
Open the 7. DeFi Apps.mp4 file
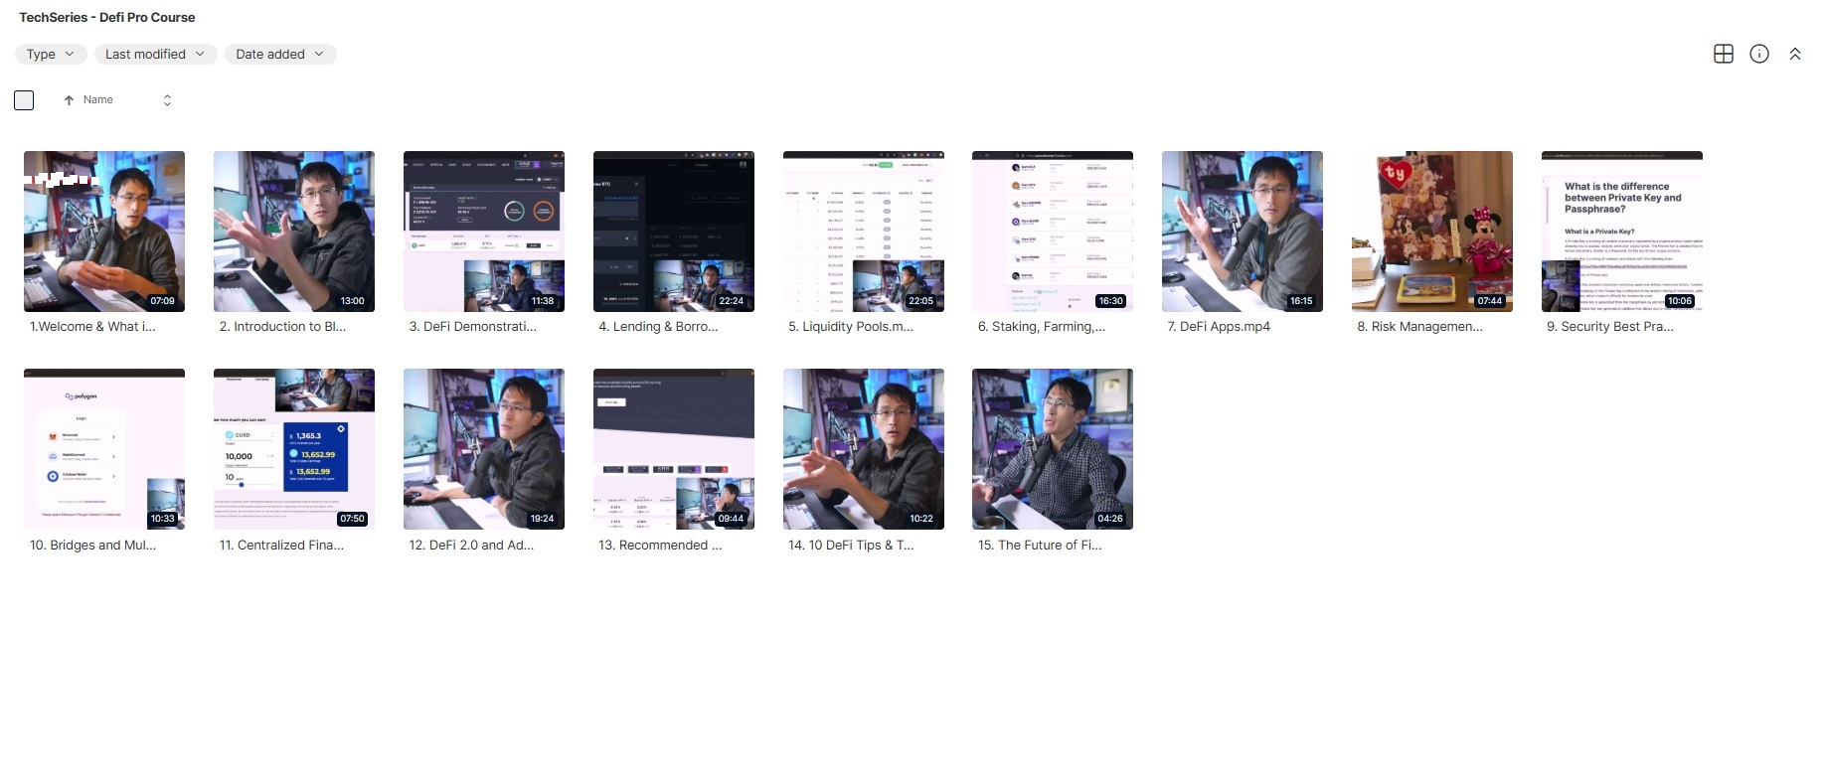click(x=1243, y=232)
